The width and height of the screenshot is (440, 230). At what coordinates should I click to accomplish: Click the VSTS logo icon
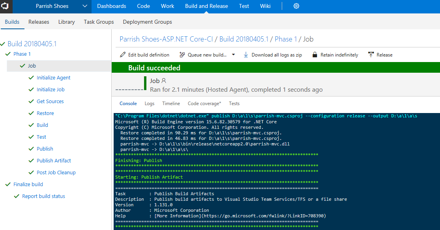coord(6,6)
